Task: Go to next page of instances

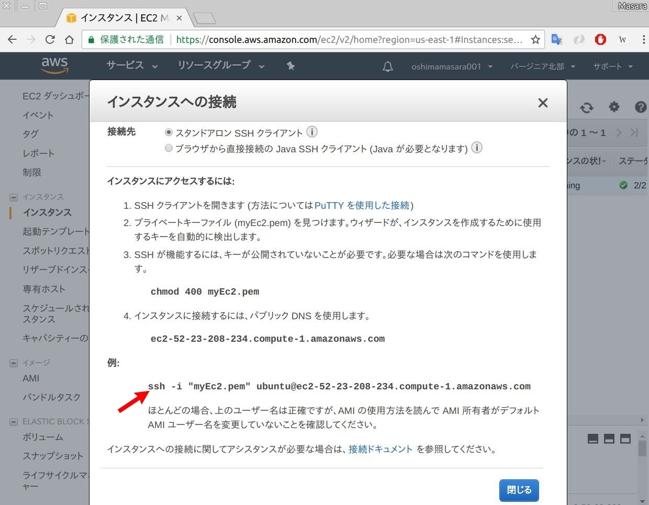Action: pyautogui.click(x=619, y=132)
